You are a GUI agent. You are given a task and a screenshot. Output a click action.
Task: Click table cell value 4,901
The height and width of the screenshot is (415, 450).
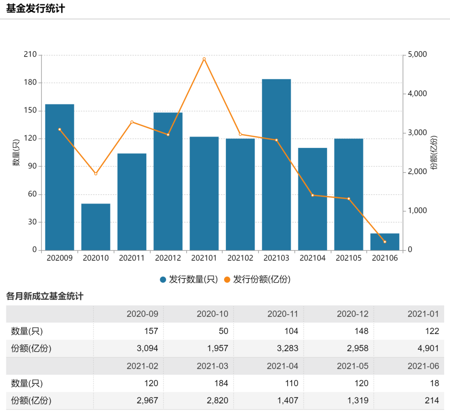click(x=428, y=348)
